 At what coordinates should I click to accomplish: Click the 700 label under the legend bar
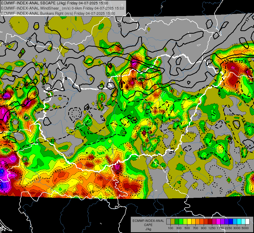(x=196, y=228)
